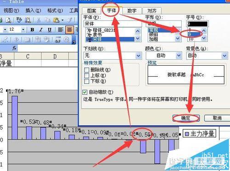Toggle Bold formatting button
Viewport: 230px width, 171px height.
pyautogui.click(x=32, y=29)
